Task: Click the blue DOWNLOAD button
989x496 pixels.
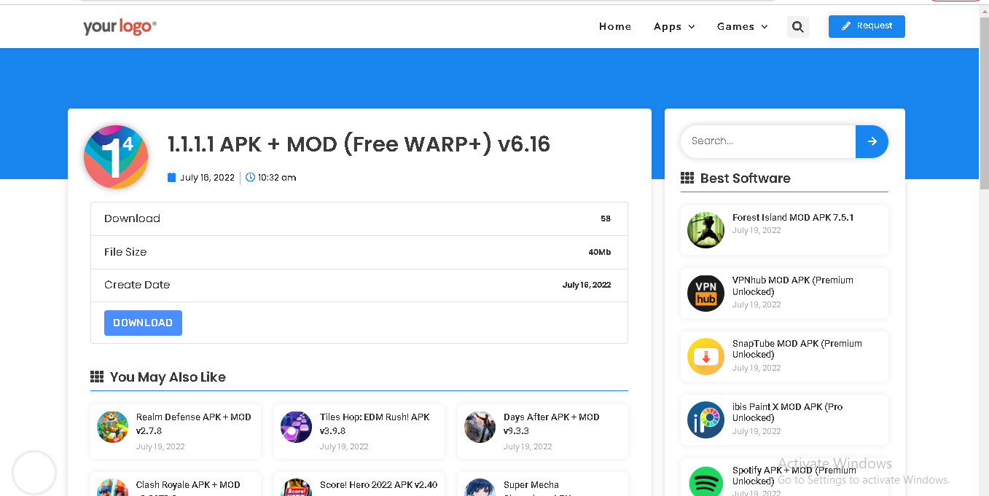Action: tap(143, 323)
